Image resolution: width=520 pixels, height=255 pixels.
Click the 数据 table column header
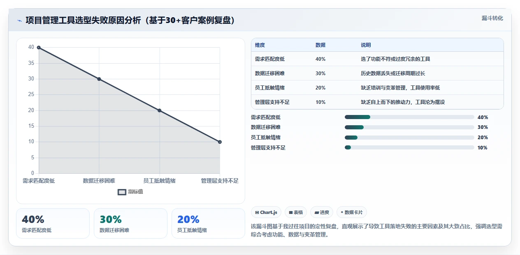[320, 45]
